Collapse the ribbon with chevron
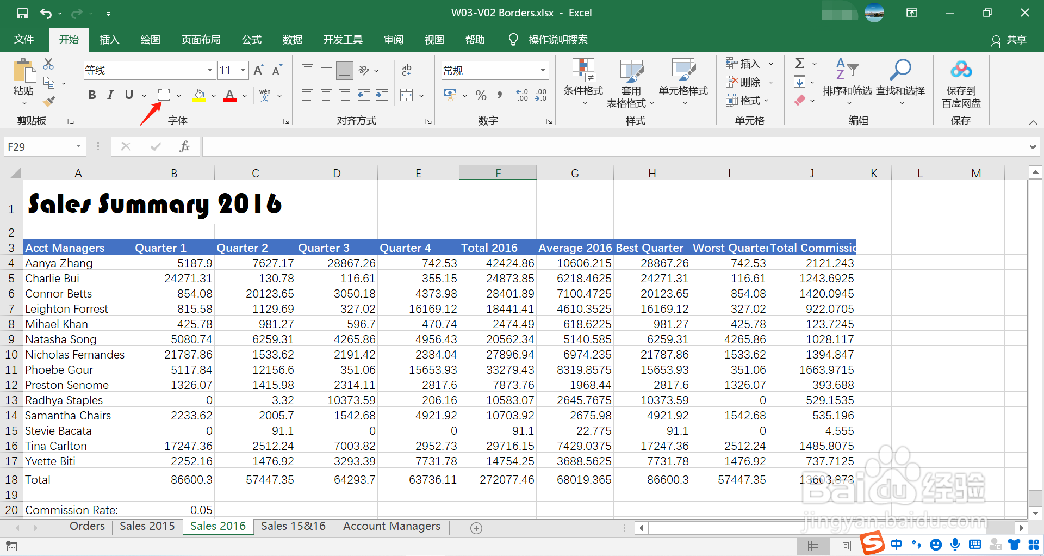Viewport: 1044px width, 556px height. (x=1033, y=122)
